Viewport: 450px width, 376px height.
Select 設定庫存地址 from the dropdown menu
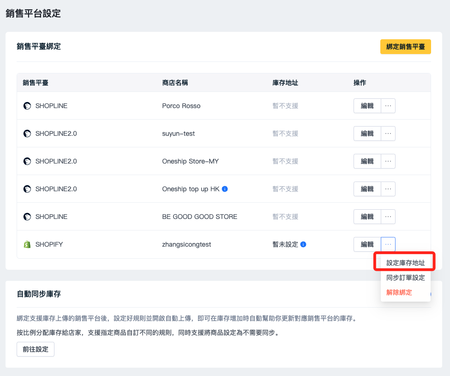pos(406,263)
